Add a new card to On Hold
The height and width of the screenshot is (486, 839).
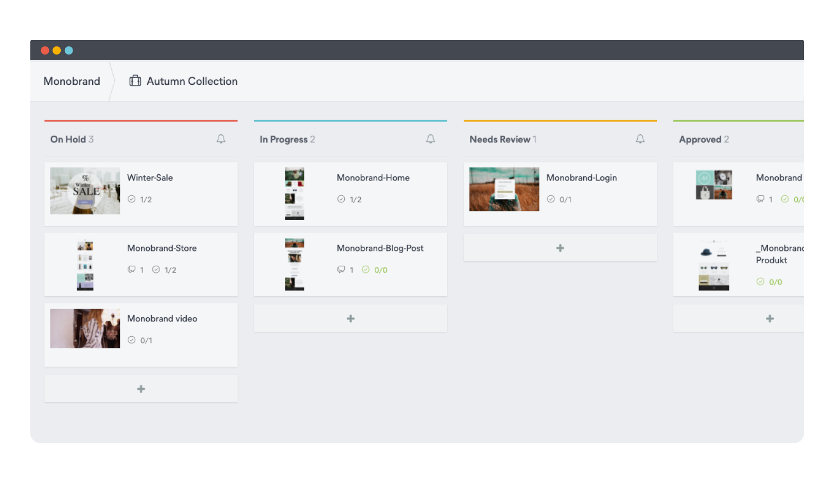[x=141, y=389]
